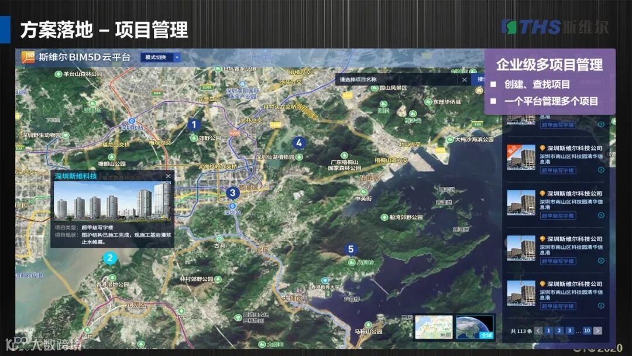Jump to page 10 of the project list

click(x=587, y=331)
